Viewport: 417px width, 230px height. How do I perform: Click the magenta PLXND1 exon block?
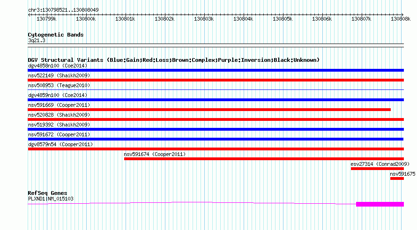click(x=380, y=204)
